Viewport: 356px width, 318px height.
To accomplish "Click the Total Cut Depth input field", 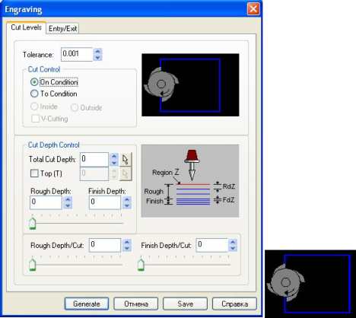I will point(94,160).
